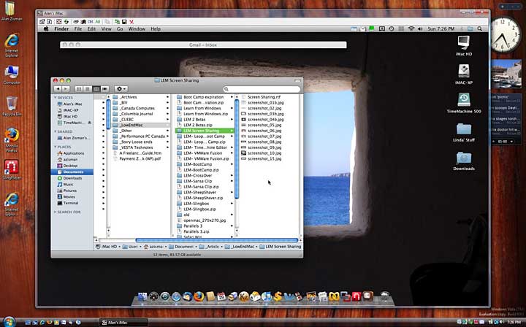Viewport: 526px width, 327px height.
Task: Open the File menu
Action: (78, 28)
